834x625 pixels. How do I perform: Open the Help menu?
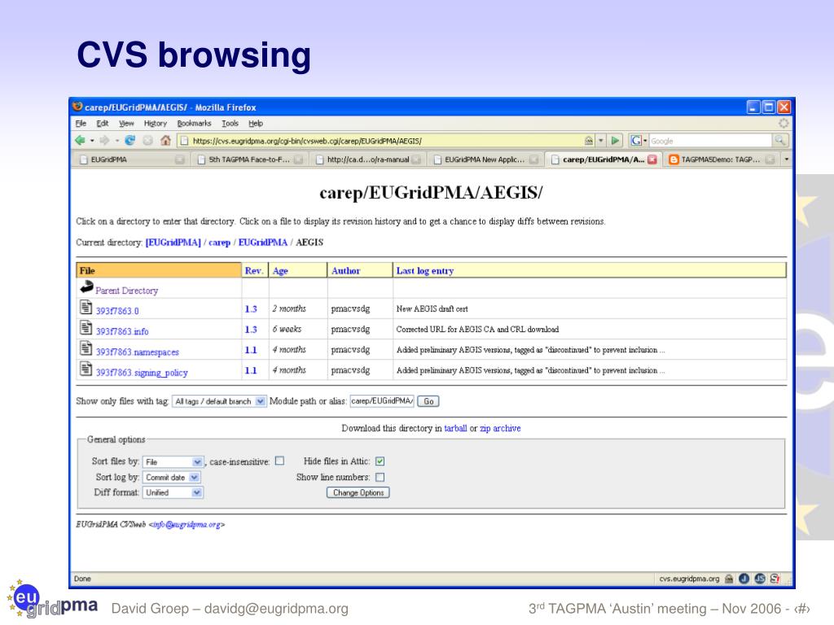[x=255, y=124]
